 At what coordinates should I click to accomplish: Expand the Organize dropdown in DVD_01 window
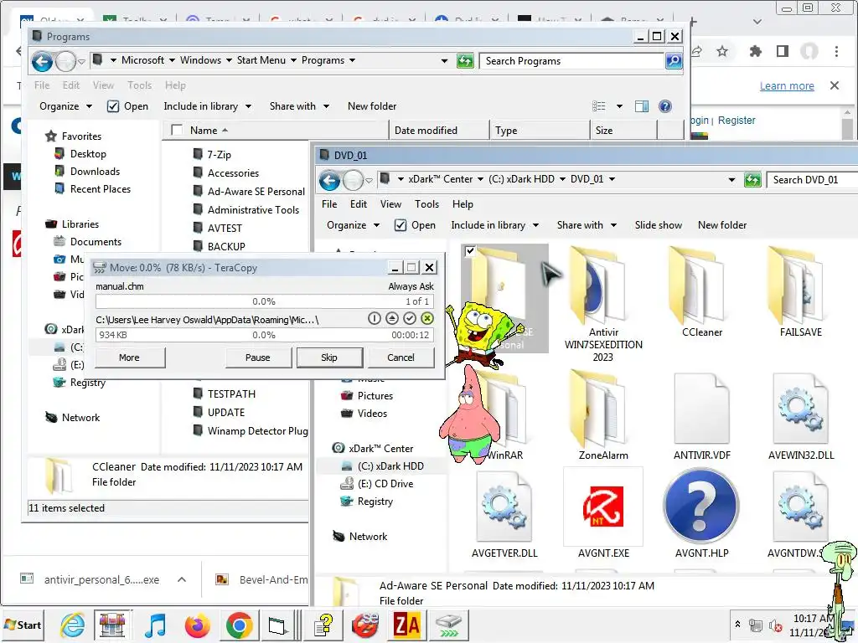[353, 225]
